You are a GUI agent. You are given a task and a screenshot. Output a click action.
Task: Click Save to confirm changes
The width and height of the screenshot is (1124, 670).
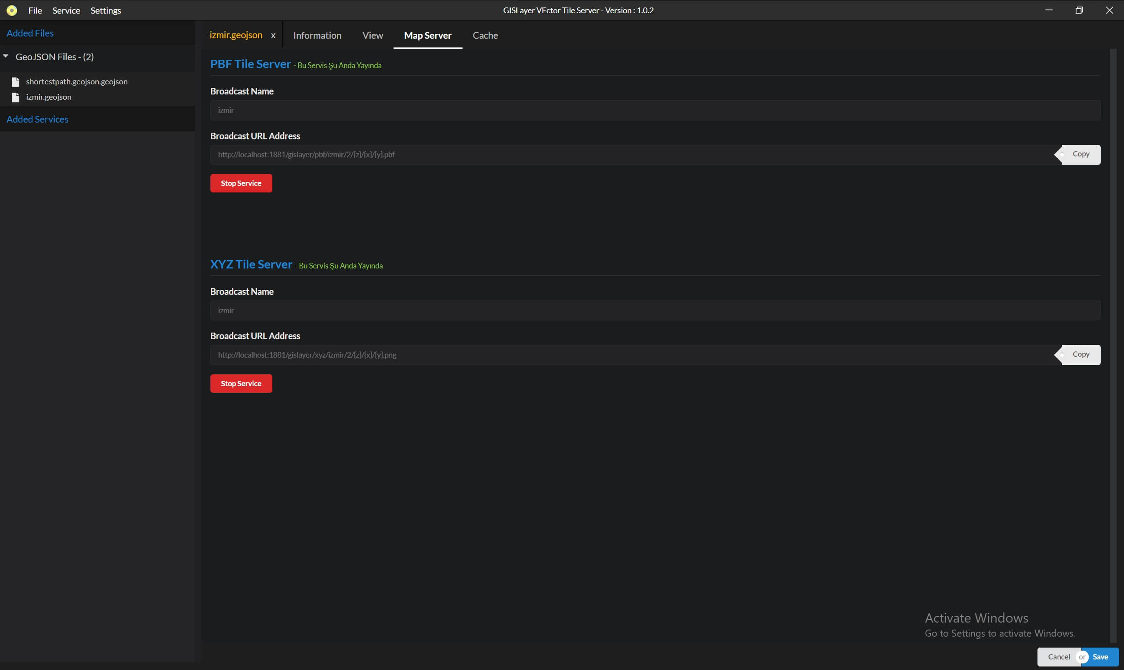(x=1101, y=656)
